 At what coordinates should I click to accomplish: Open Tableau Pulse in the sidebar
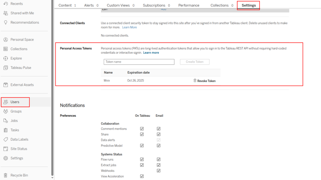click(21, 68)
